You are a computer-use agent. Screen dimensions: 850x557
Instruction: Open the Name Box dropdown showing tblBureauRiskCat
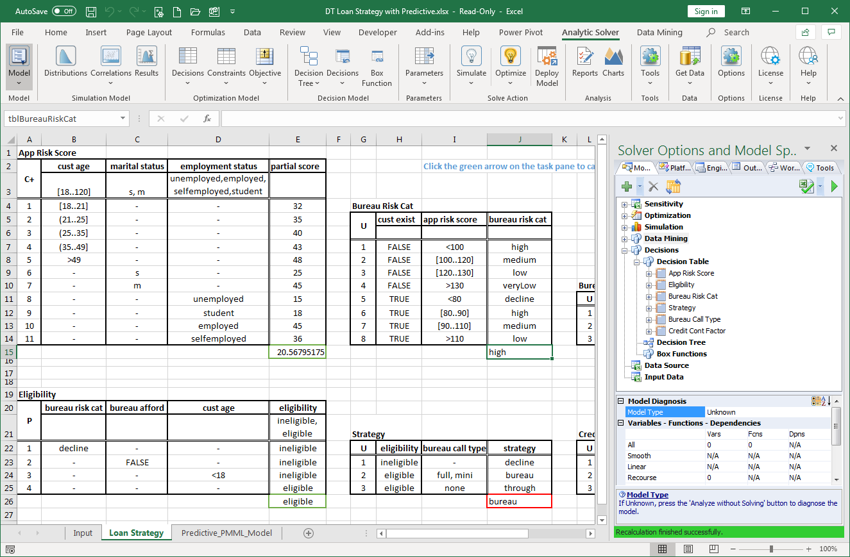(x=121, y=119)
